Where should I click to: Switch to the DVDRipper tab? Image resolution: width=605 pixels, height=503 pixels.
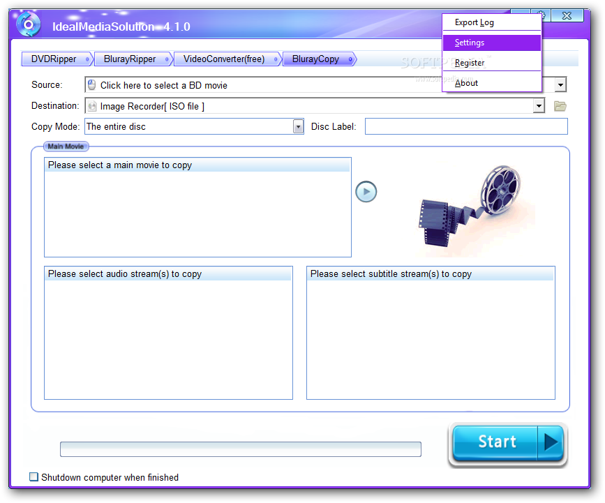pos(57,59)
